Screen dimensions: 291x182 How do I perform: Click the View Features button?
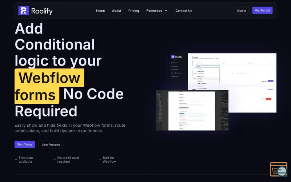pyautogui.click(x=51, y=145)
